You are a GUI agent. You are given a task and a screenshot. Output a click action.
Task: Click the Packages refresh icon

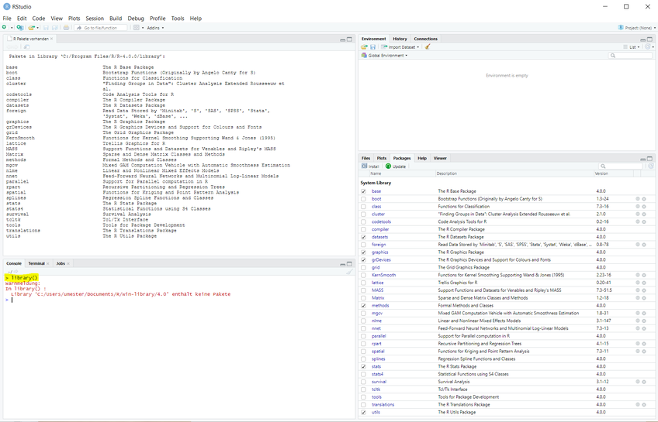(651, 166)
